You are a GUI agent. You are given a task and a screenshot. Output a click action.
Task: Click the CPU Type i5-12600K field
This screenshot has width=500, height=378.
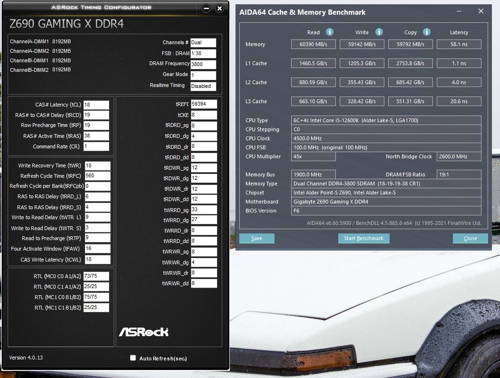[386, 120]
